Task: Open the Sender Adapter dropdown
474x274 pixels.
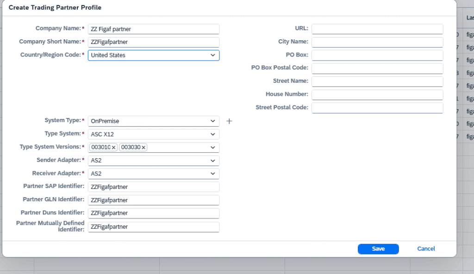Action: 213,161
